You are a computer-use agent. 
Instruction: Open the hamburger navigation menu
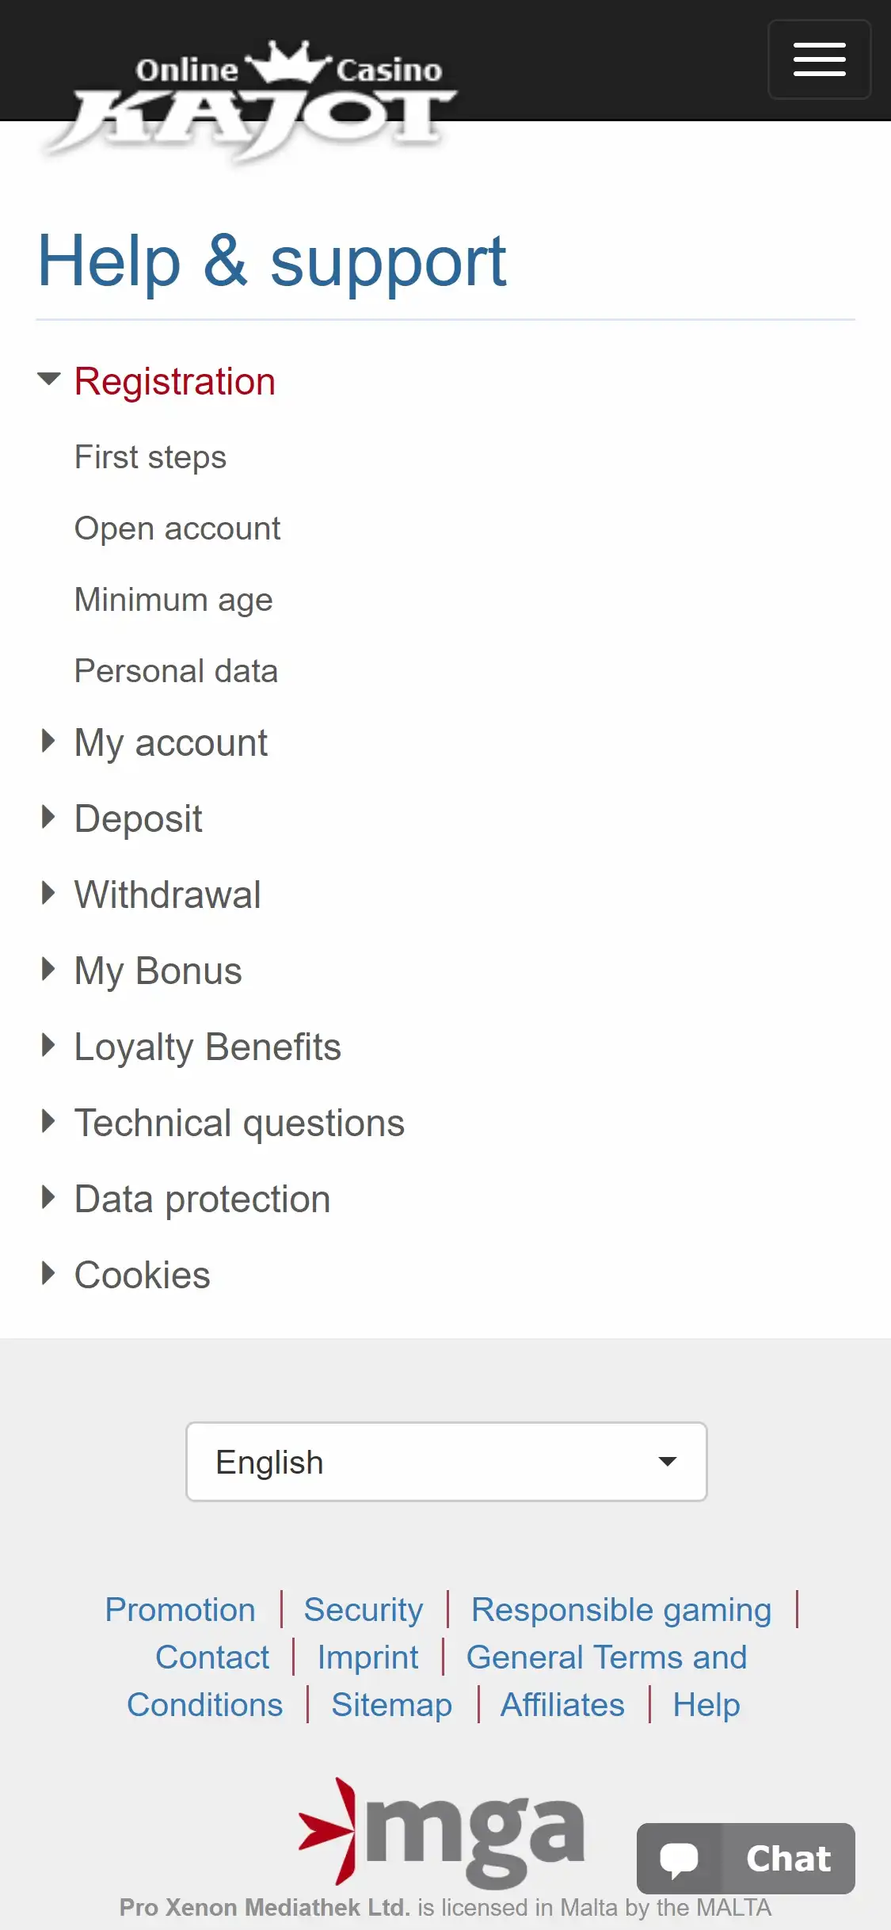819,59
